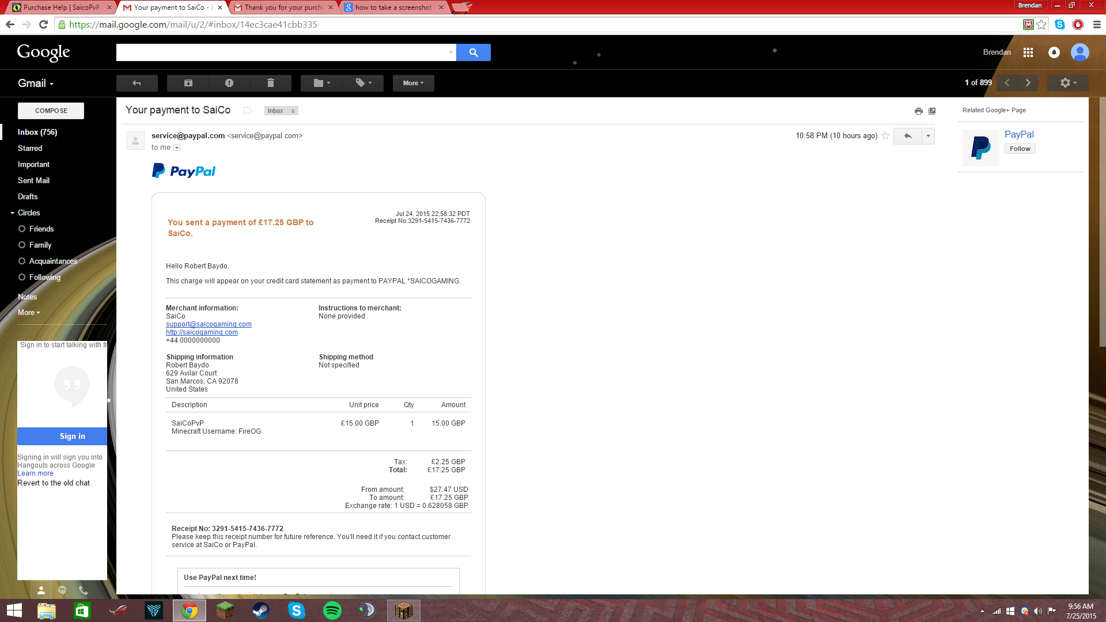The height and width of the screenshot is (622, 1106).
Task: Click the Archive icon in toolbar
Action: coord(188,83)
